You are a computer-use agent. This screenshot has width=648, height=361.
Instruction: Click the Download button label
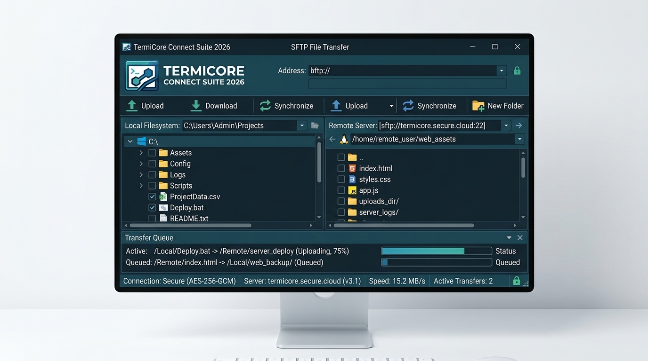[x=221, y=106]
